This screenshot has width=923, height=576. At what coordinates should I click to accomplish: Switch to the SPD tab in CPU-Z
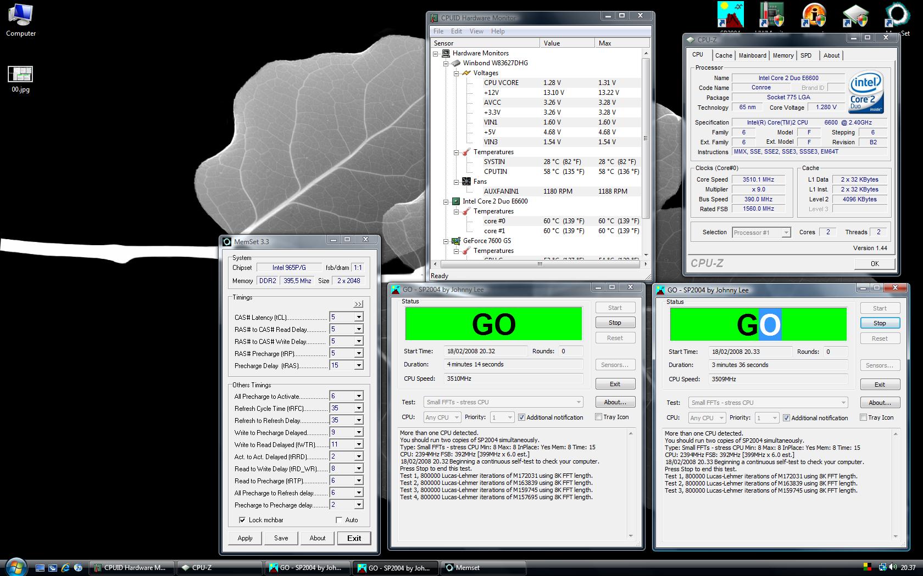click(x=805, y=55)
